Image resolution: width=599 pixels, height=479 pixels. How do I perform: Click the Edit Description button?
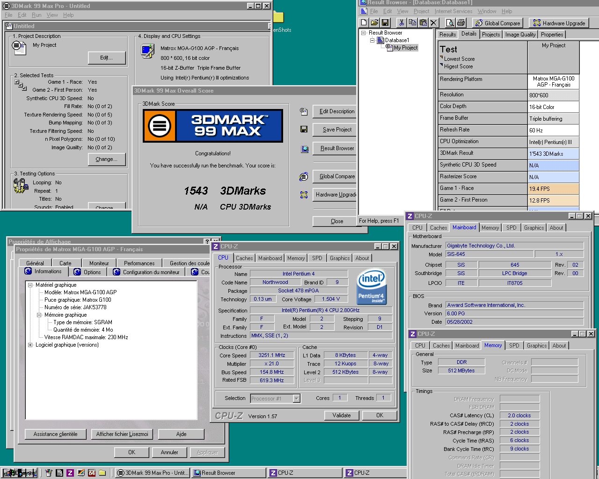click(335, 111)
